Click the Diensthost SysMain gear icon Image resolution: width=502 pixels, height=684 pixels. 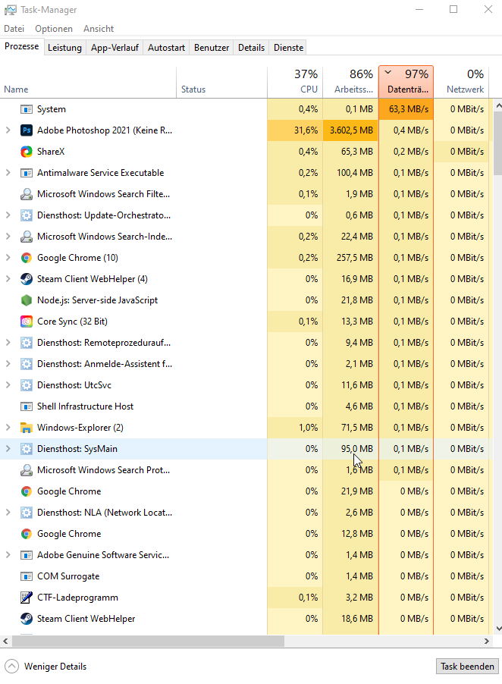27,449
